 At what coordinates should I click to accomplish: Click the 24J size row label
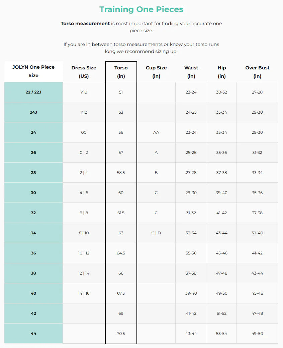pos(33,112)
